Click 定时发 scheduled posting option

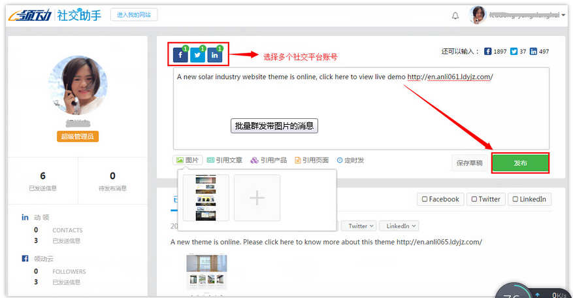pyautogui.click(x=350, y=160)
